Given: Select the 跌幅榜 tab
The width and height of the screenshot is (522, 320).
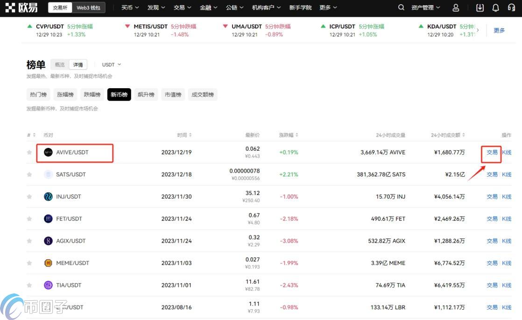Looking at the screenshot, I should point(92,95).
